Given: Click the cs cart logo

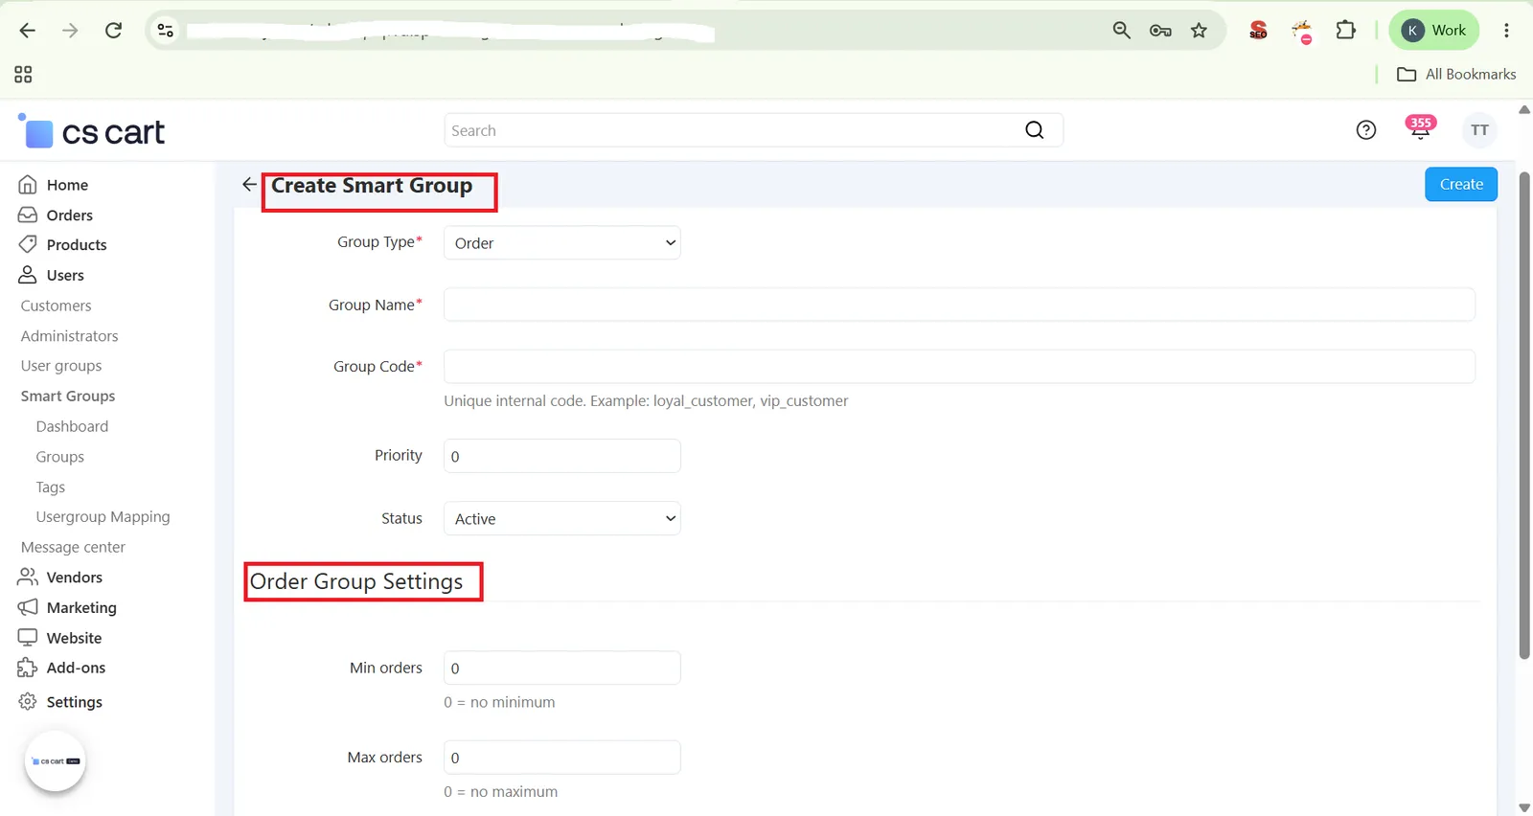Looking at the screenshot, I should (92, 131).
